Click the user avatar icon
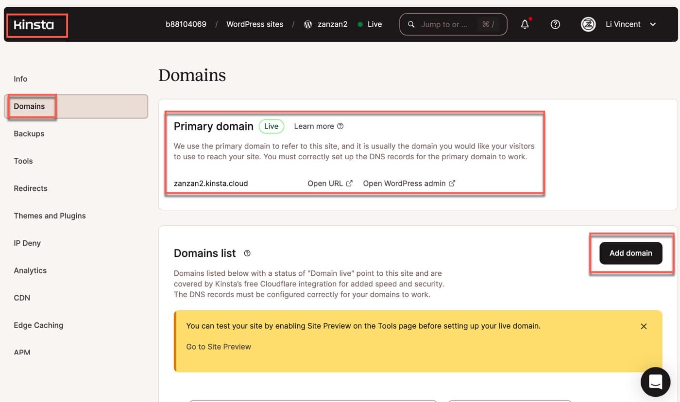Viewport: 680px width, 402px height. coord(588,24)
